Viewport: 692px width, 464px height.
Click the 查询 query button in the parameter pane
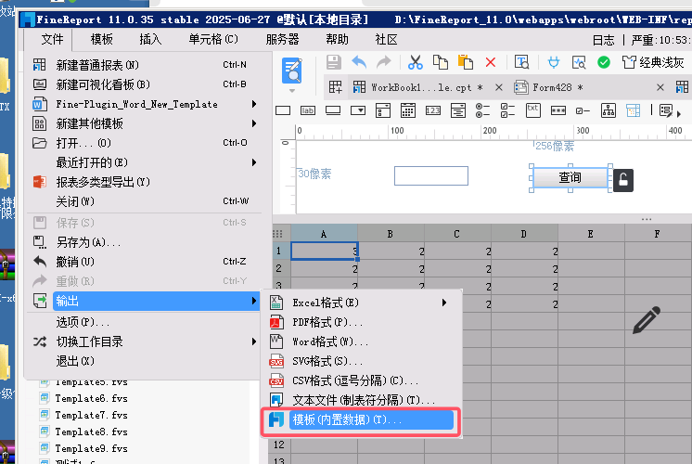[x=570, y=177]
